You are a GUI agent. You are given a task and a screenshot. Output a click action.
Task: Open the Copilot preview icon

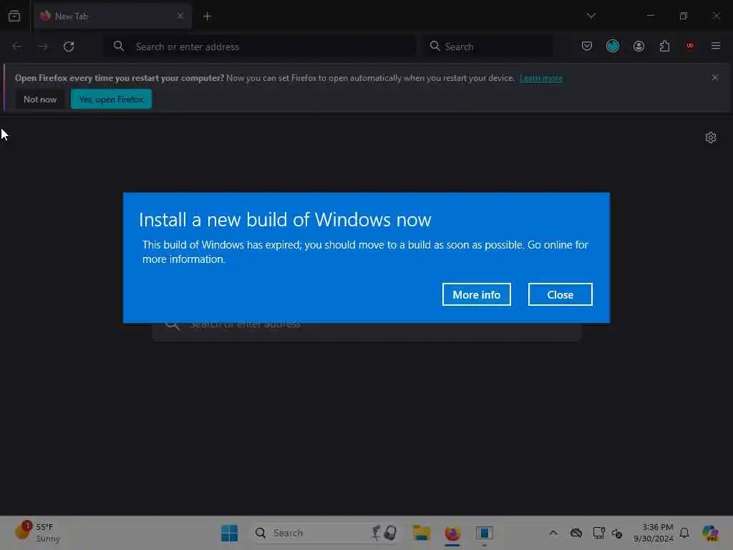(710, 533)
